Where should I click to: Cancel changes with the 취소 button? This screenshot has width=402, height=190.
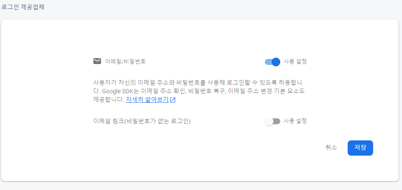pos(331,148)
